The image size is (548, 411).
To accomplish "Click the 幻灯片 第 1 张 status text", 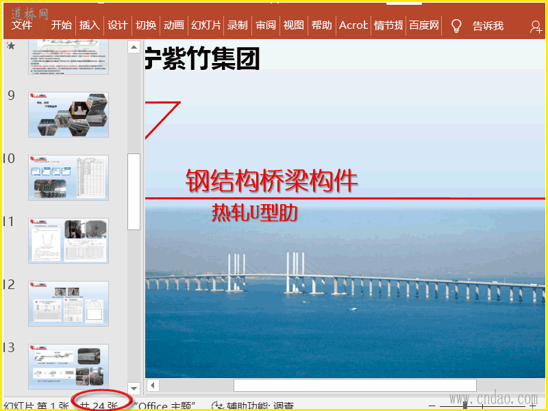I will tap(36, 406).
